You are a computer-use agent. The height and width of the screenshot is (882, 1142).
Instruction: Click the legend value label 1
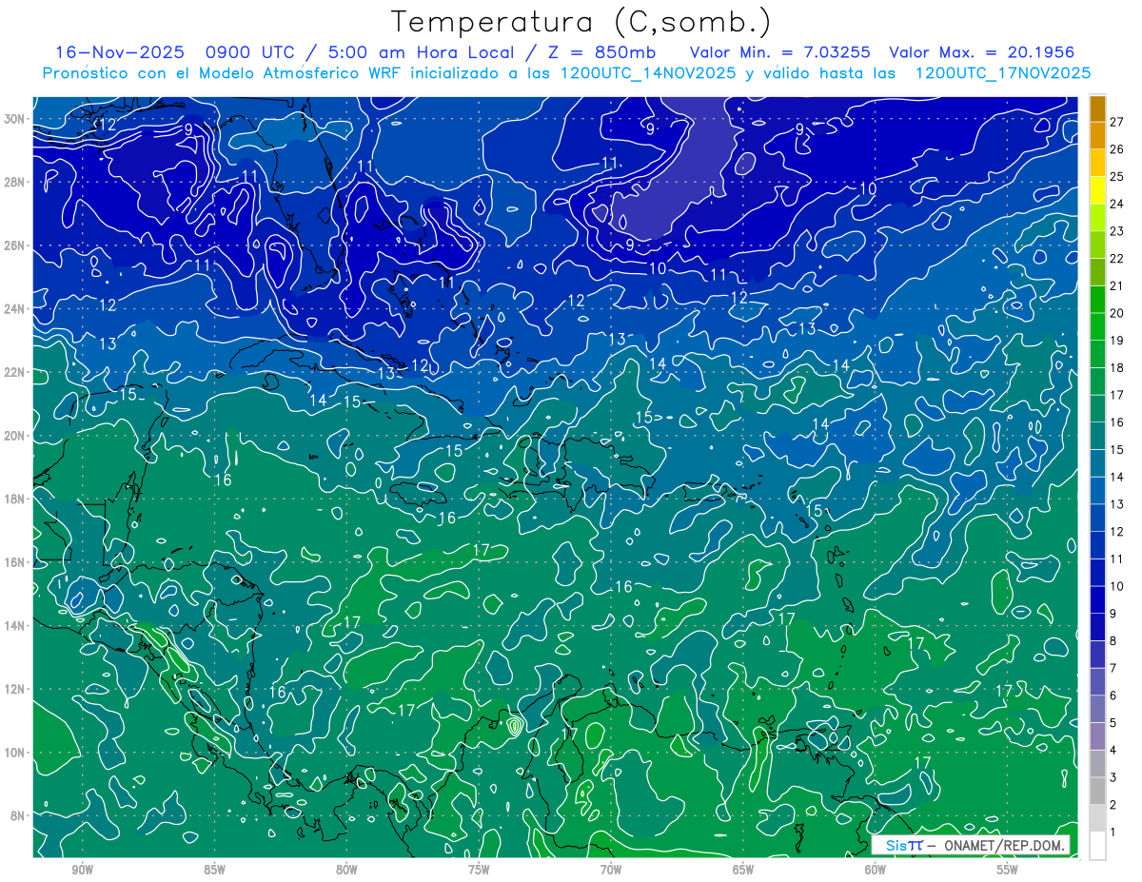pyautogui.click(x=1113, y=833)
